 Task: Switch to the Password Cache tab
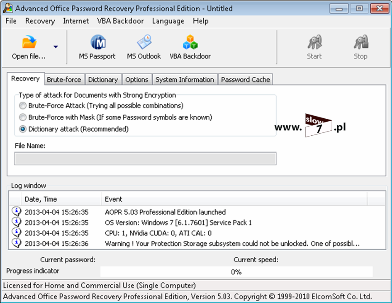tap(246, 80)
